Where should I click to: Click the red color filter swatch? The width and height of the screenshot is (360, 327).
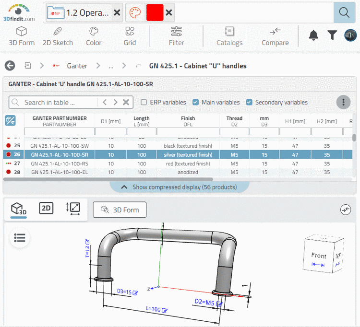click(x=155, y=13)
